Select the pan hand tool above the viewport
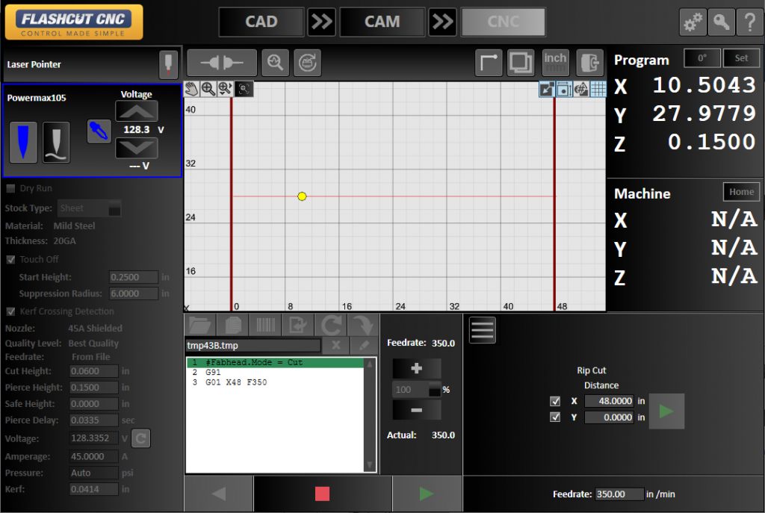Screen dimensions: 765x513 [190, 89]
